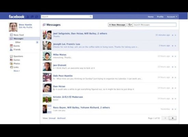Go to Home page

pyautogui.click(x=151, y=17)
